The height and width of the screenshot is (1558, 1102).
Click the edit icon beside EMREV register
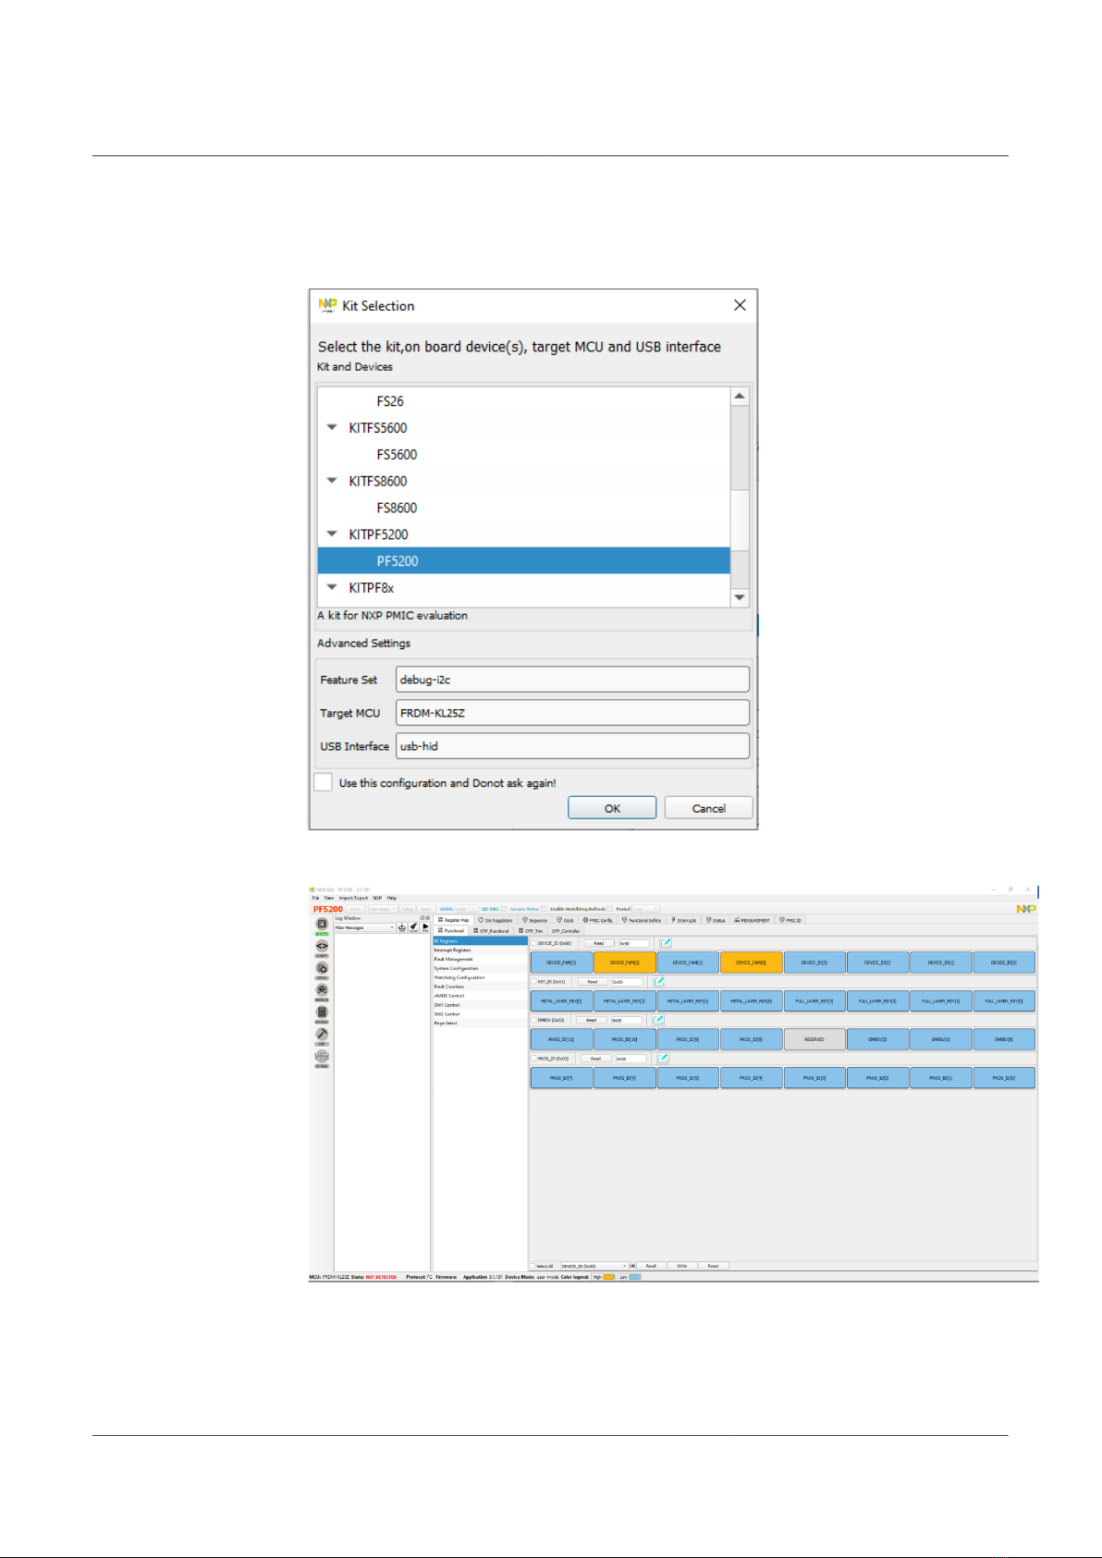(x=658, y=1020)
